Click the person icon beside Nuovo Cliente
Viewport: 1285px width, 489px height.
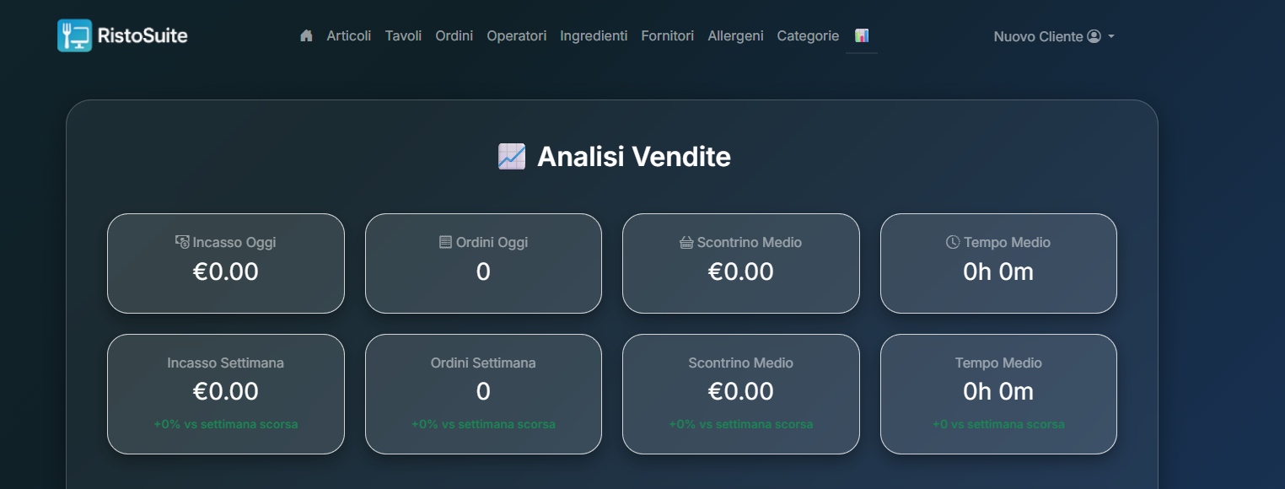[1093, 36]
